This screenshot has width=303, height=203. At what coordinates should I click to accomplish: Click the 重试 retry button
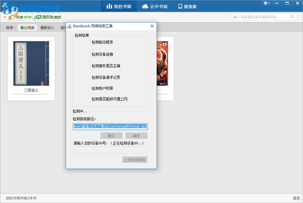(x=111, y=135)
